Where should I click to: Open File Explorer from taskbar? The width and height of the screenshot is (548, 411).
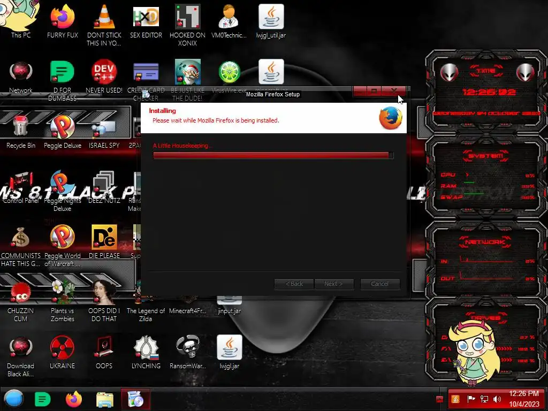[x=104, y=399]
